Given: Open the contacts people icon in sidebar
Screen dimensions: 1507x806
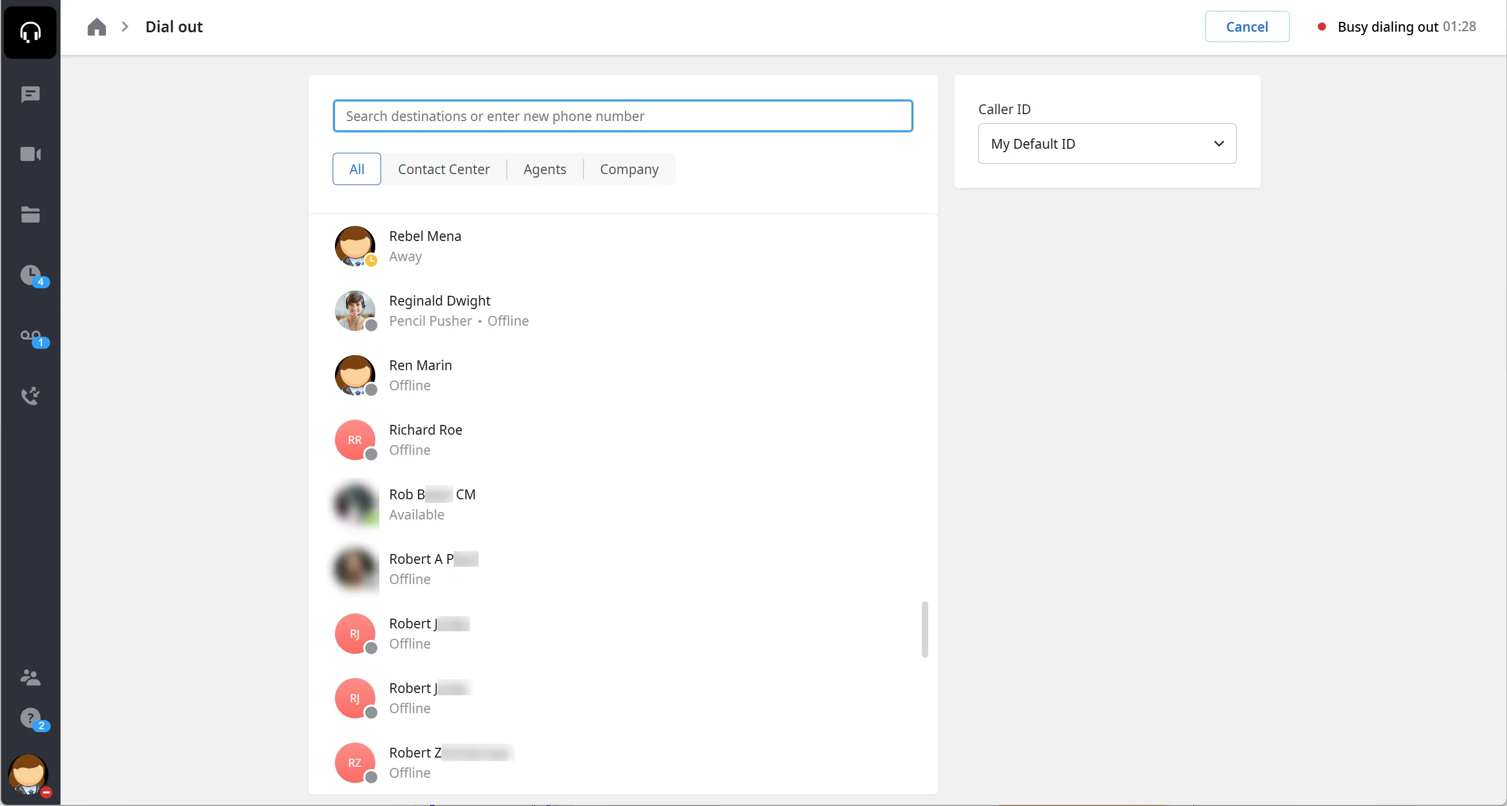Looking at the screenshot, I should click(x=31, y=677).
